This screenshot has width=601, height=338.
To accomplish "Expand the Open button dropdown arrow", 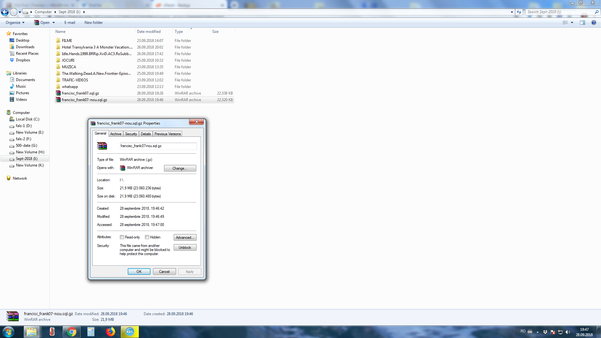I will point(54,23).
